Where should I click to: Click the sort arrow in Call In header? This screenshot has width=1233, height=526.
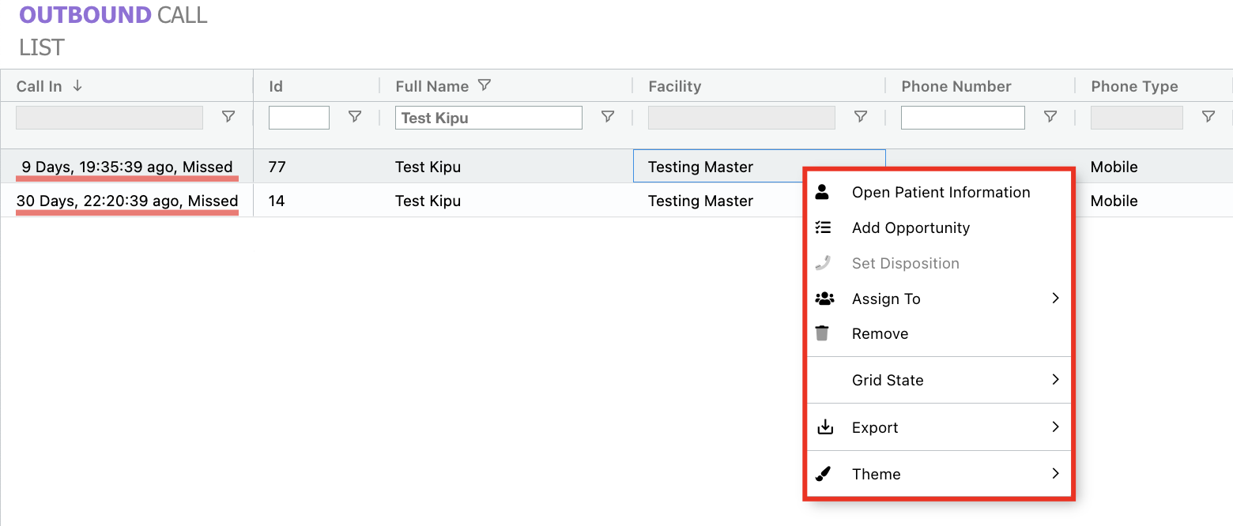[x=77, y=86]
